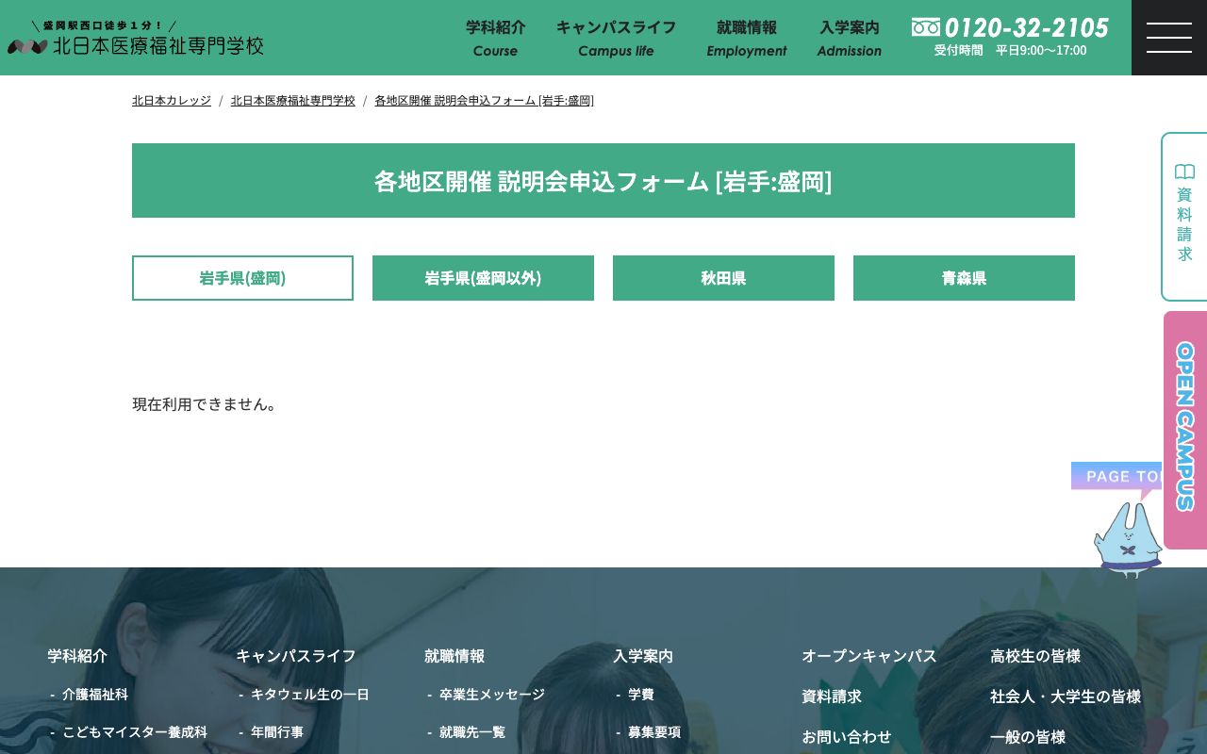Open the 卒業生メッセージ footer link

coord(491,695)
